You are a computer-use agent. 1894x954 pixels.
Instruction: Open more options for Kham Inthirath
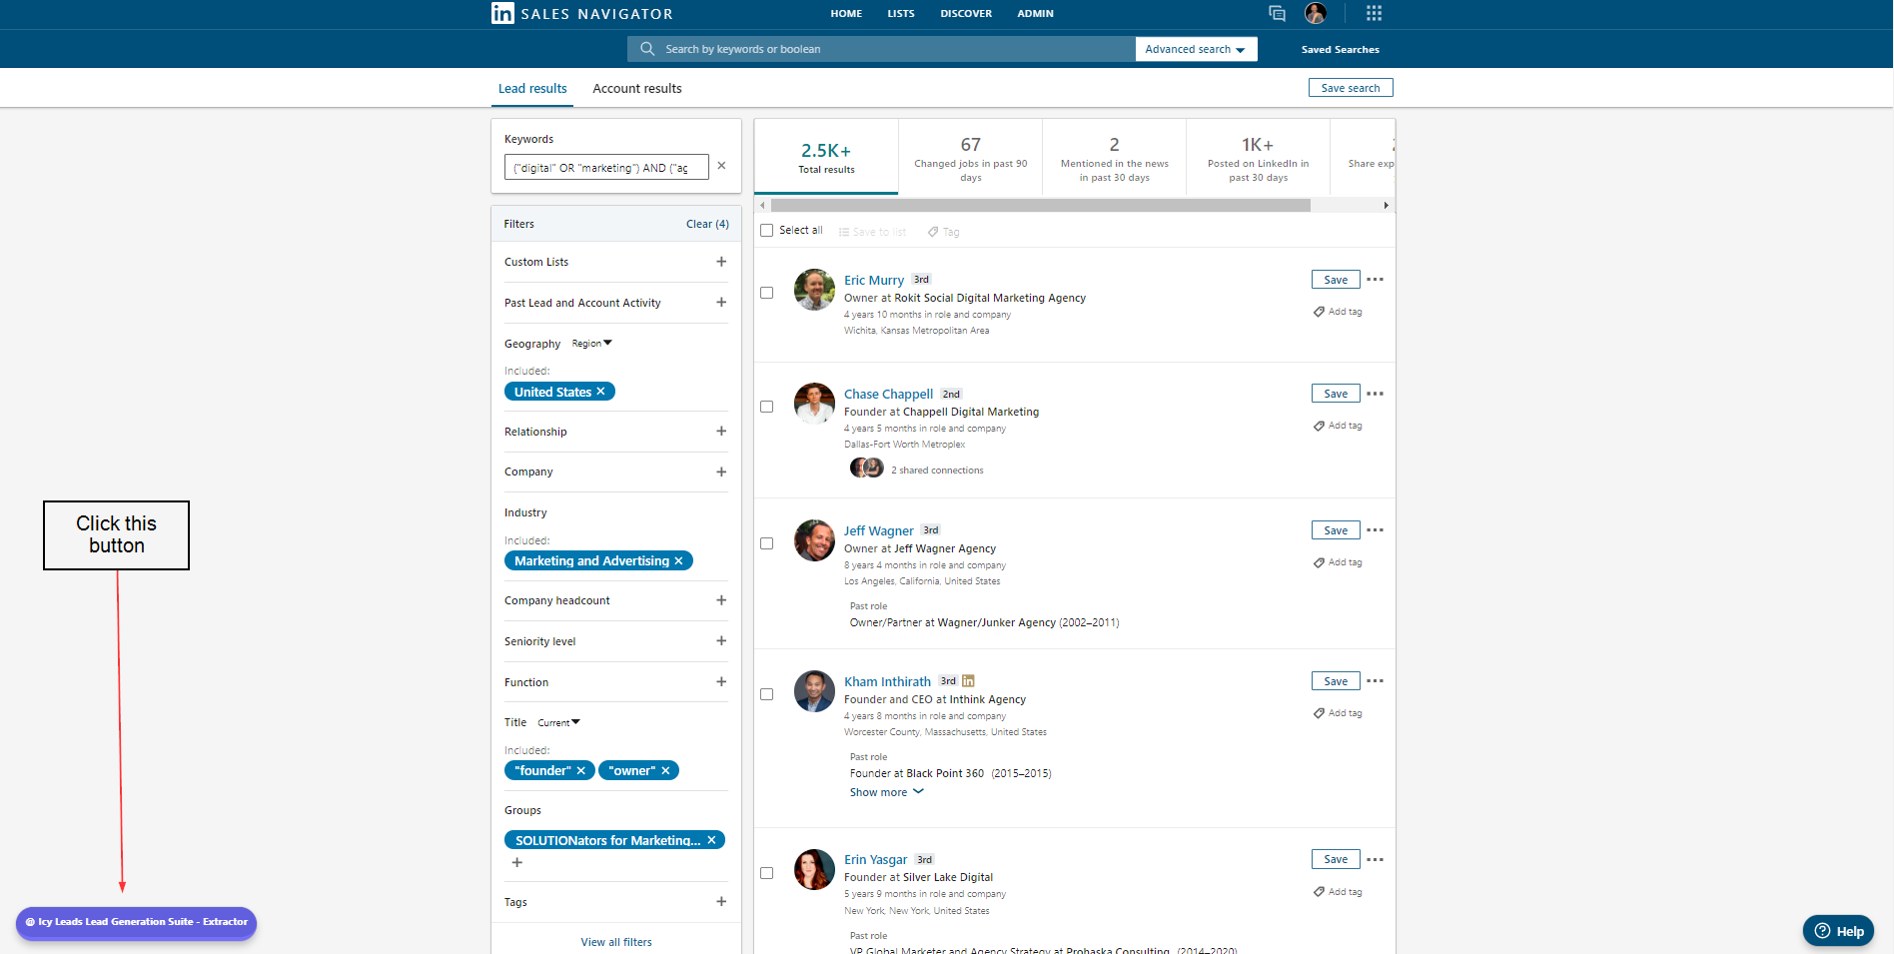click(1375, 681)
